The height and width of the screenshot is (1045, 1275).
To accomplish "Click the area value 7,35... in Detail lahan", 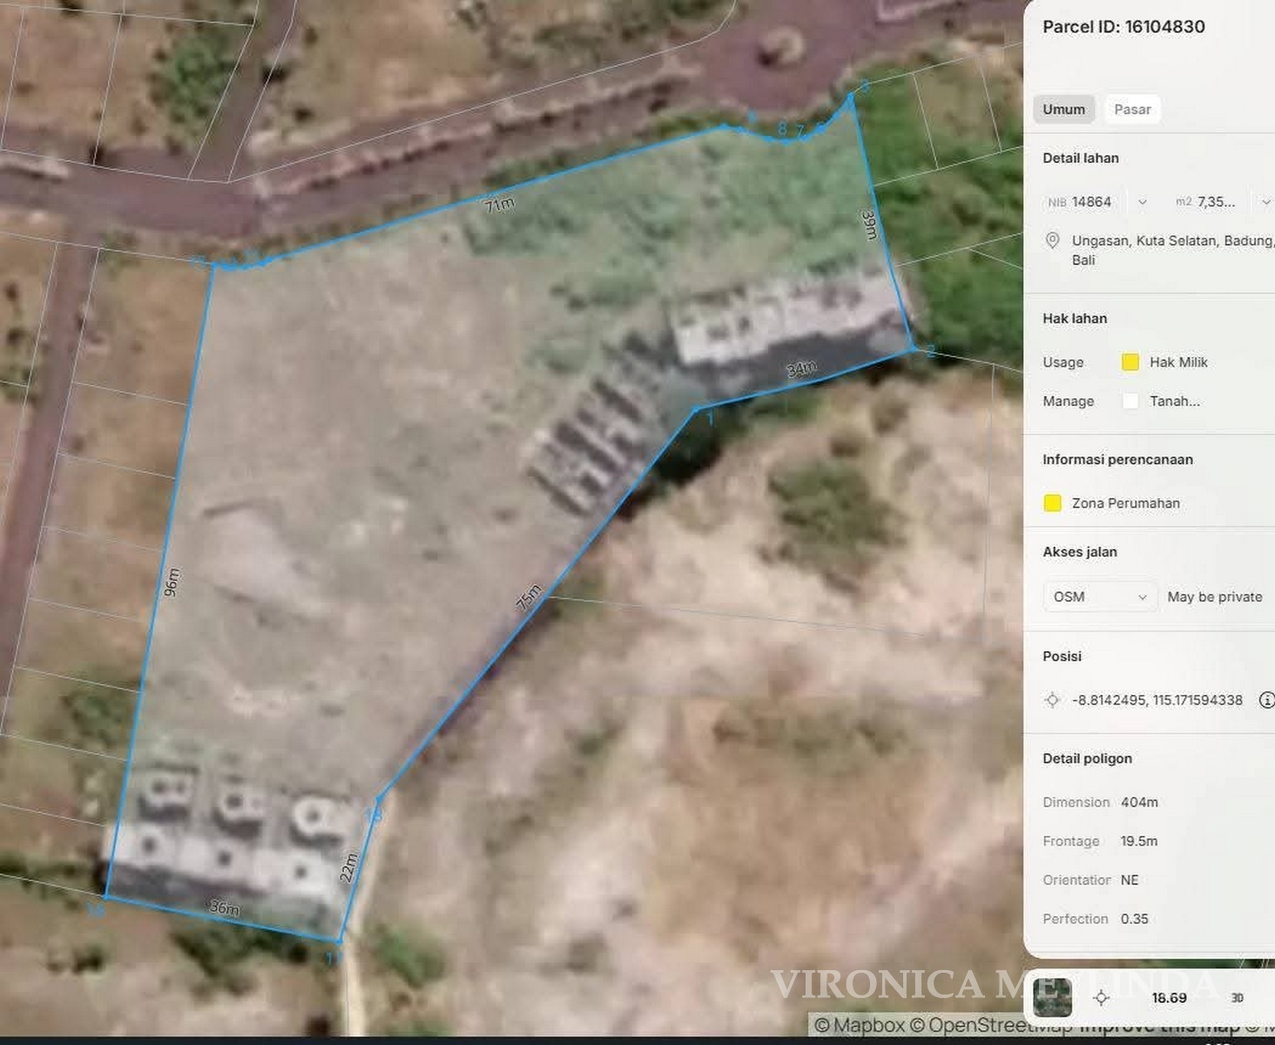I will coord(1216,202).
